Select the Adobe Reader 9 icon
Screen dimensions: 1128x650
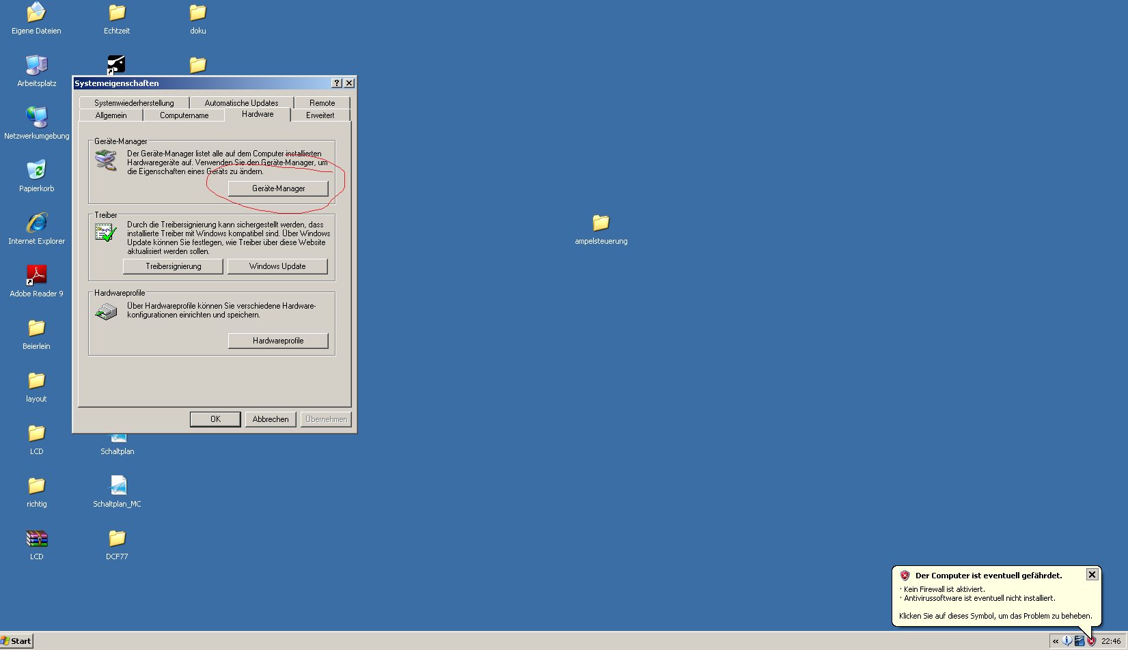coord(36,275)
